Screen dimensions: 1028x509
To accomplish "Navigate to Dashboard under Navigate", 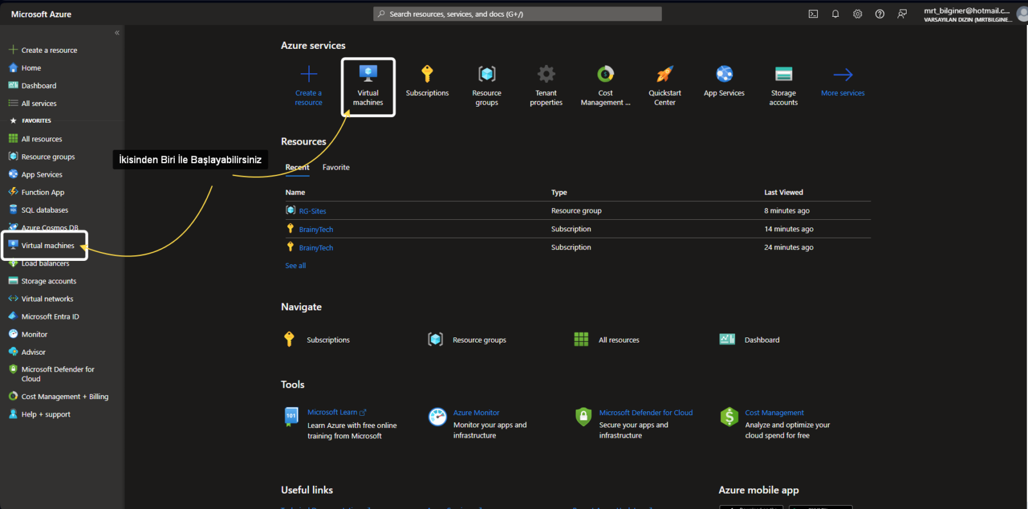I will (x=749, y=340).
